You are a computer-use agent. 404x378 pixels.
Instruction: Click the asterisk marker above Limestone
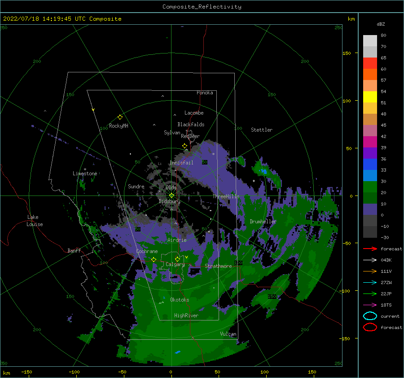[85, 169]
